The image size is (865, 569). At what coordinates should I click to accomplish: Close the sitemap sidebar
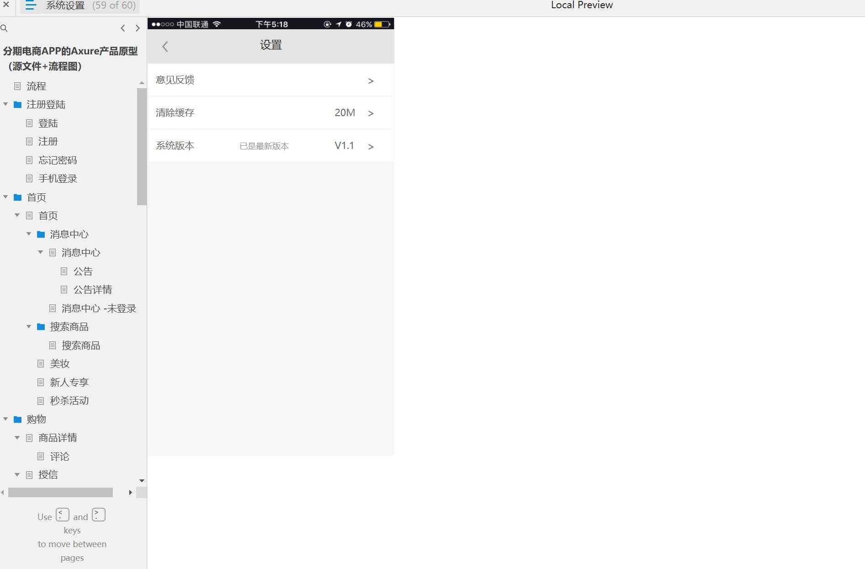tap(6, 5)
